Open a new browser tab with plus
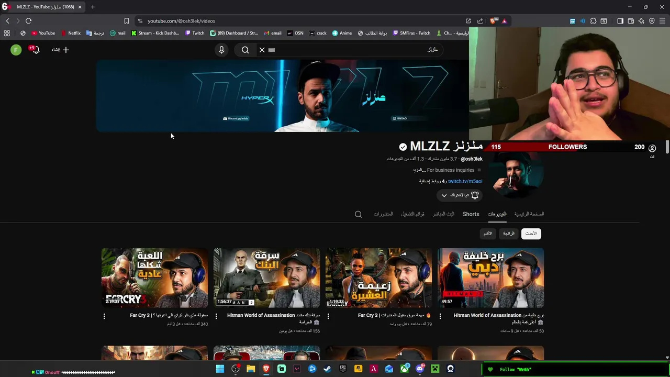The width and height of the screenshot is (670, 377). point(93,7)
